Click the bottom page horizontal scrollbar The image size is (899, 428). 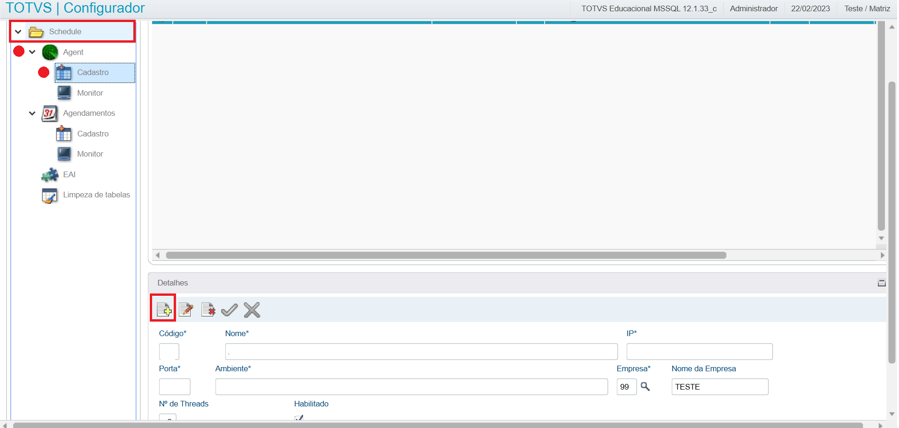[438, 425]
